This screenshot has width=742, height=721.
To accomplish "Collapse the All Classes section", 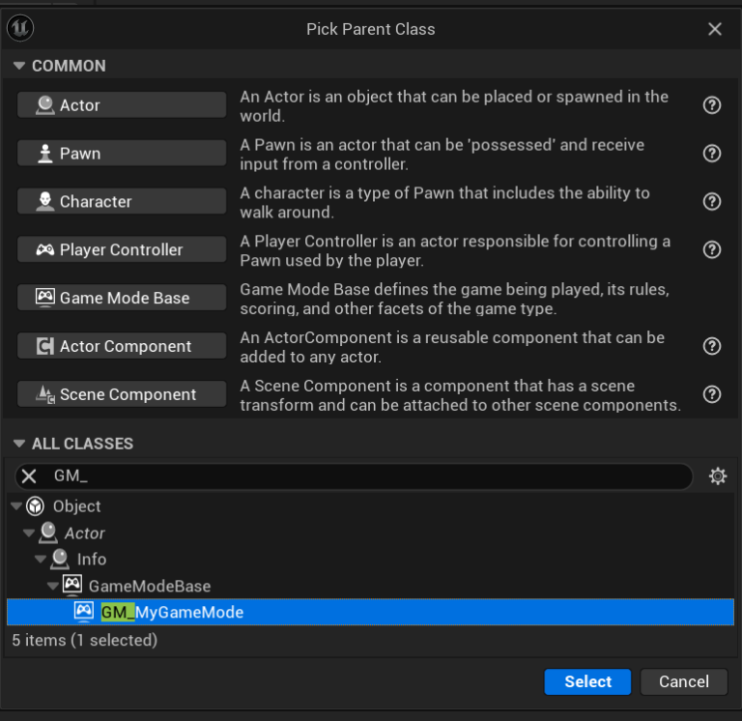I will point(18,444).
